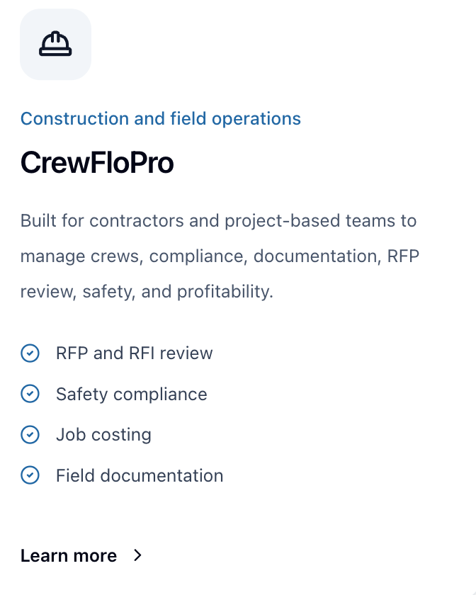Click the line ending "safety, and profitability."
The image size is (476, 595).
pos(147,291)
